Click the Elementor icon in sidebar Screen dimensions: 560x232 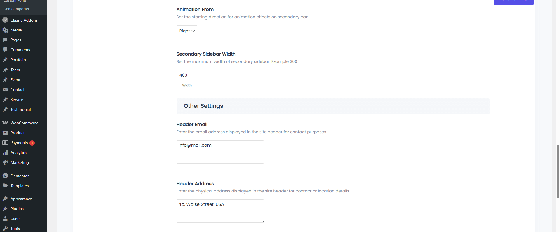[5, 176]
